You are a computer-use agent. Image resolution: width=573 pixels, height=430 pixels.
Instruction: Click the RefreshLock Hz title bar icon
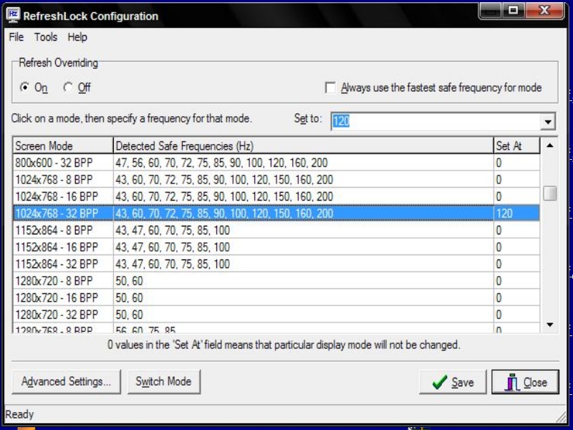tap(13, 16)
